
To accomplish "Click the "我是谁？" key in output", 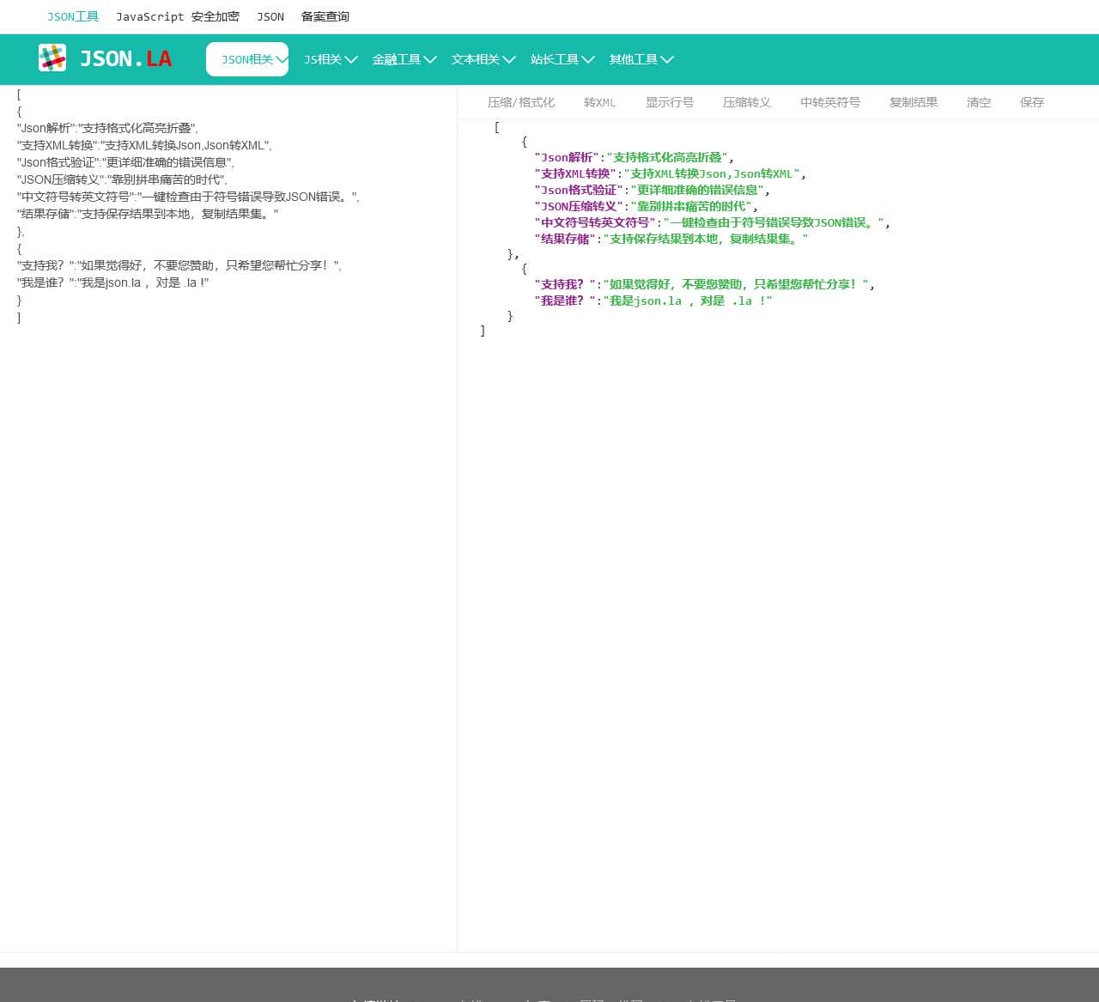I will [x=565, y=301].
